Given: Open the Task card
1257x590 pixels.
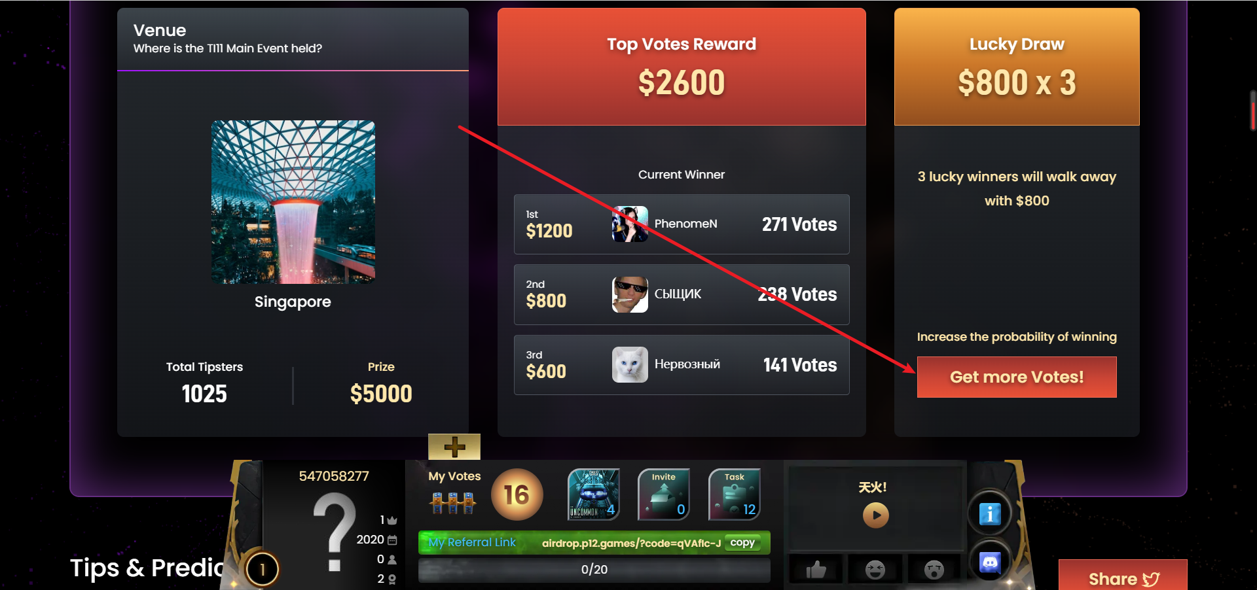Looking at the screenshot, I should point(735,495).
